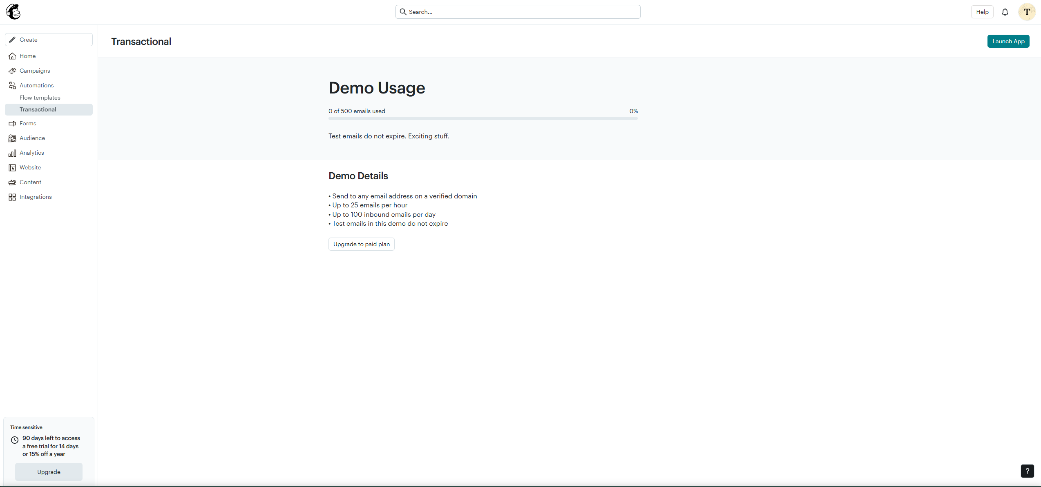Click the emails used progress bar

coord(483,118)
